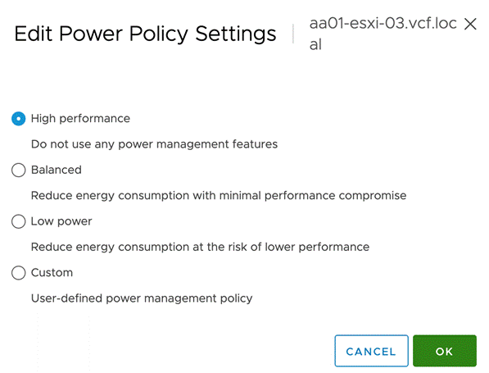Screen dimensions: 489x373
Task: Dismiss the dialog using CANCEL button
Action: pyautogui.click(x=371, y=351)
